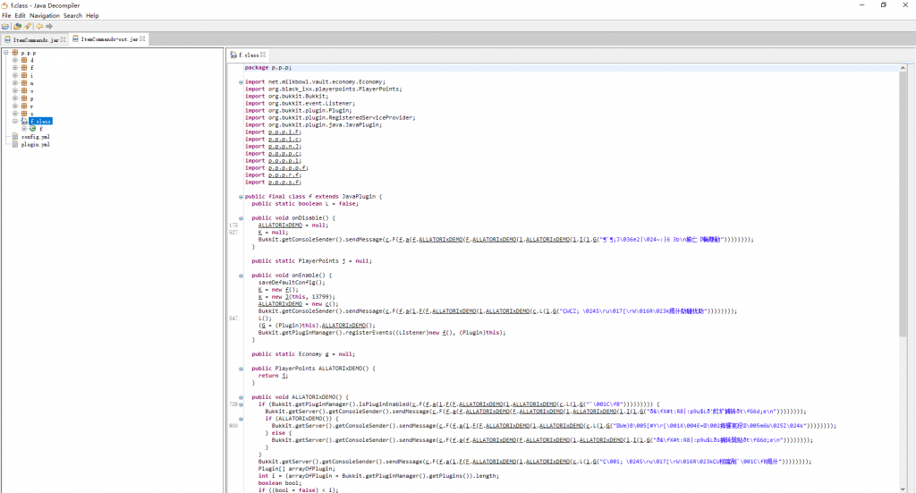Click the file icon beside config.yml
916x493 pixels.
[x=16, y=136]
